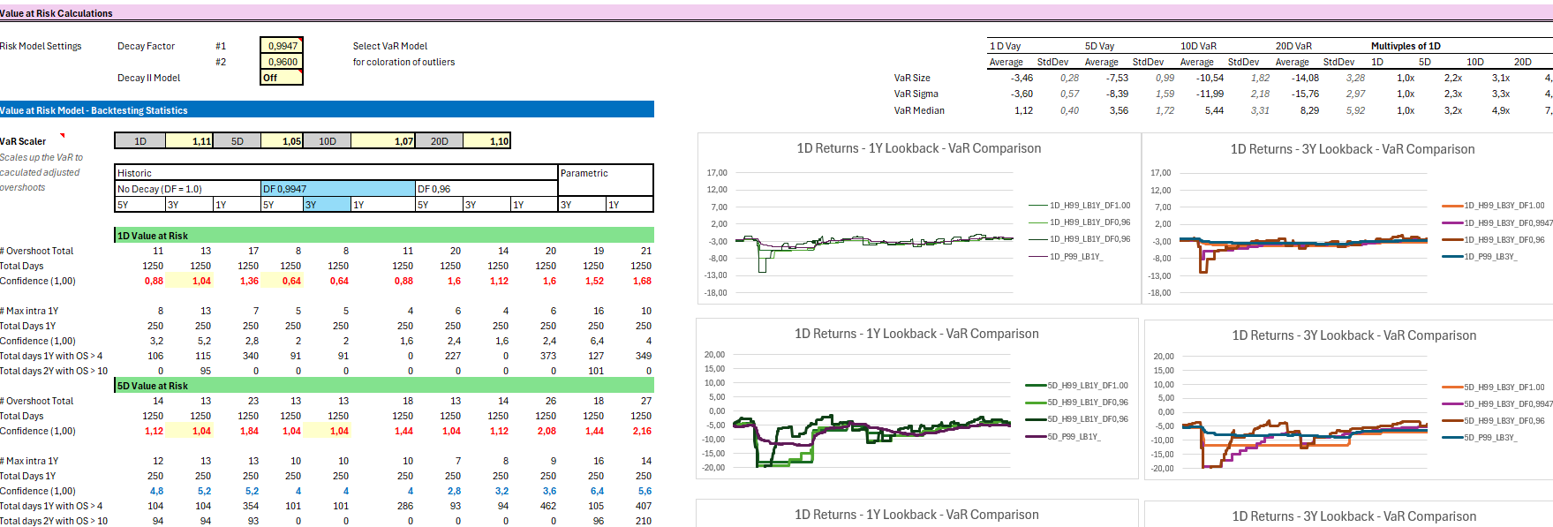Click the cell showing 407 total days
Image resolution: width=1553 pixels, height=527 pixels.
[x=644, y=506]
